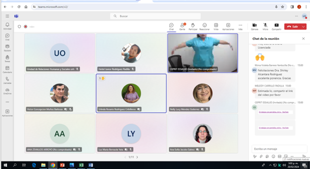Click the raised hand indicator on Erlinda tile
The image size is (310, 169).
pyautogui.click(x=102, y=78)
